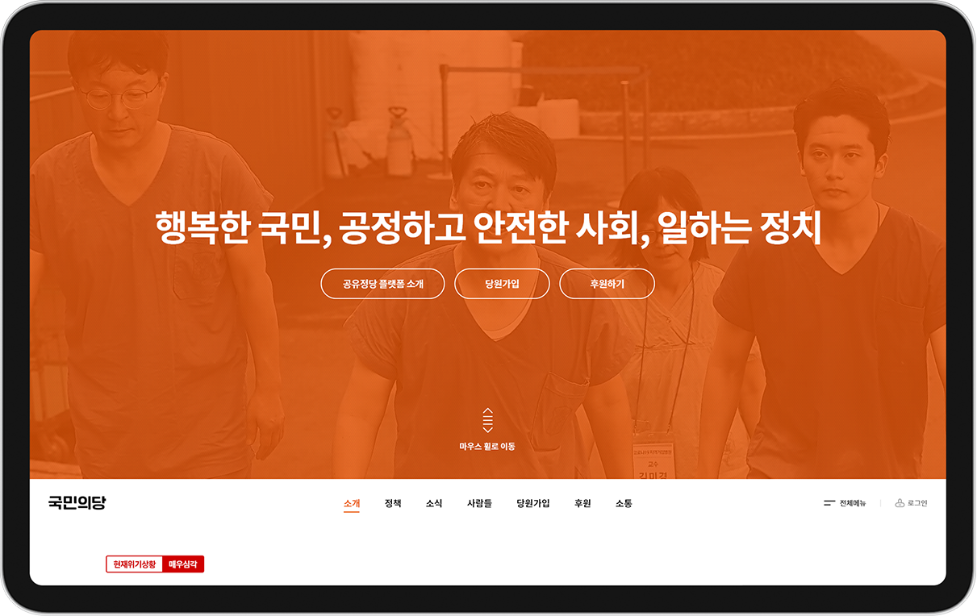Open the 사람들 menu item

(479, 503)
